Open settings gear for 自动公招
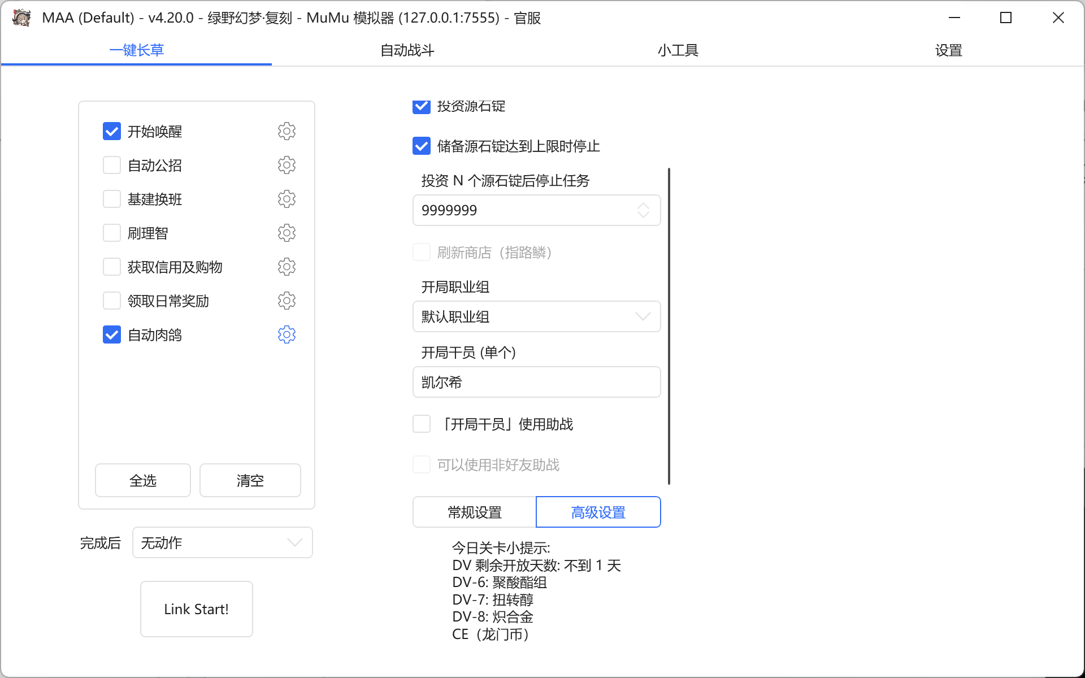 pyautogui.click(x=287, y=165)
